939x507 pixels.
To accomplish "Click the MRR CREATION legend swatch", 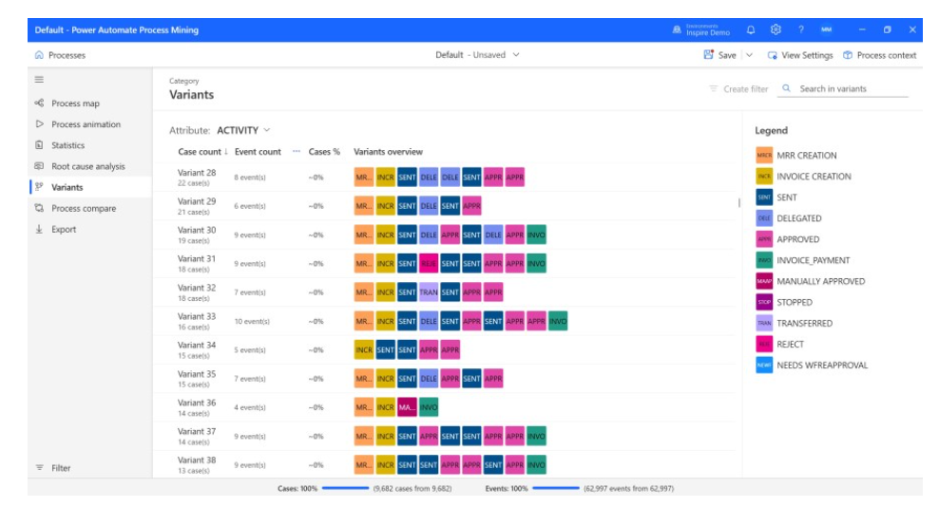I will (x=764, y=155).
